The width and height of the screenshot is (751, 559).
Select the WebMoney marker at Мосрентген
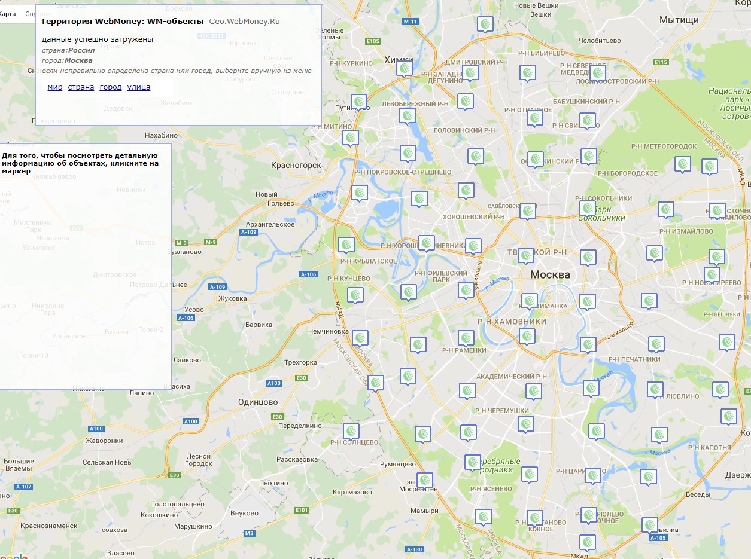(424, 480)
